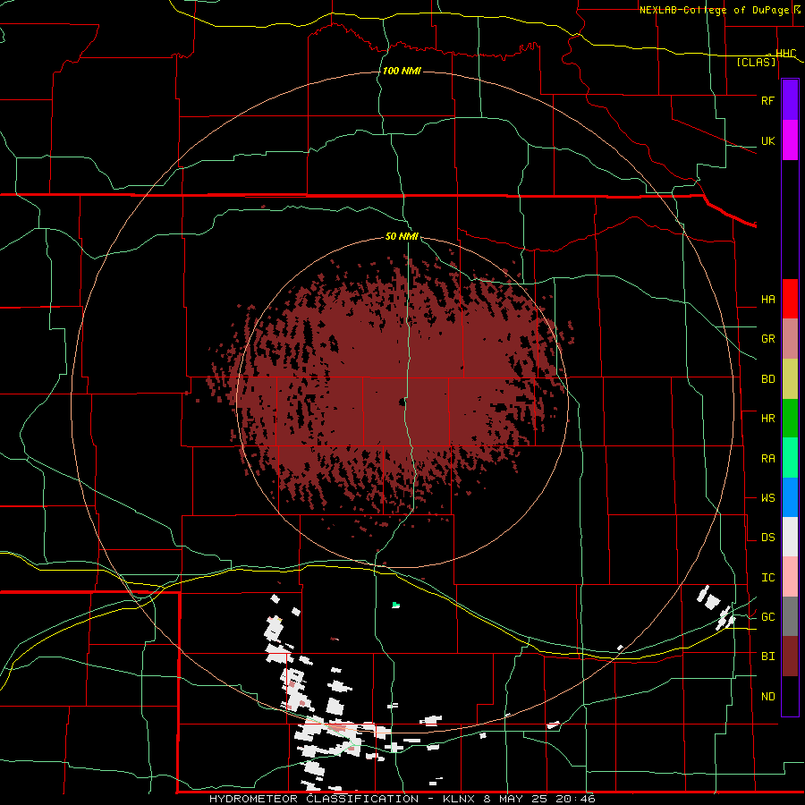The height and width of the screenshot is (805, 805).
Task: Click the 'DS' legend label
Action: click(x=767, y=538)
